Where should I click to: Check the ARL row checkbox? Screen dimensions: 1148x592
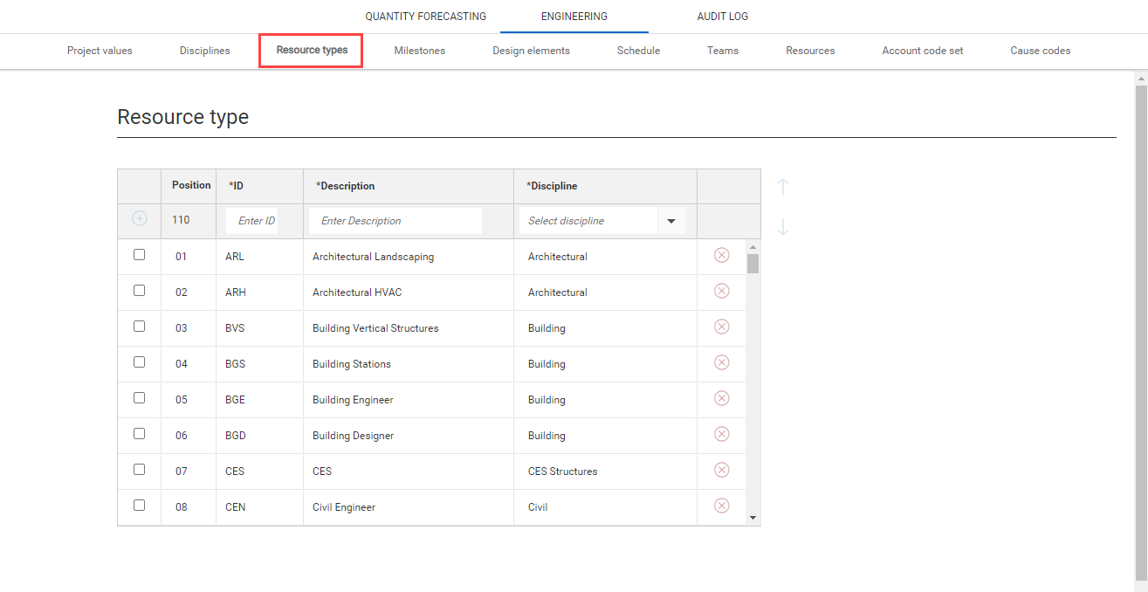140,255
